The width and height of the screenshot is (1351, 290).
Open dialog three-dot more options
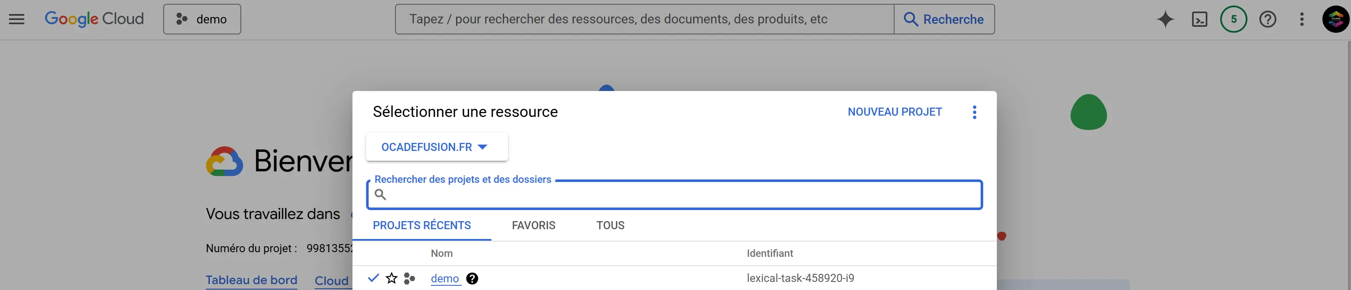tap(974, 112)
